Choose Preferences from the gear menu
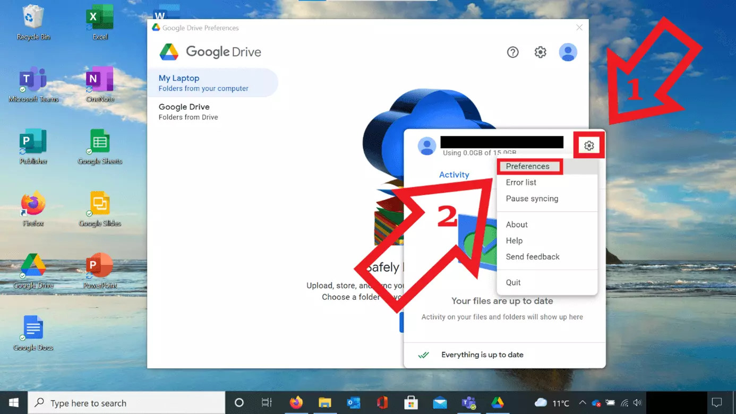 click(x=547, y=166)
